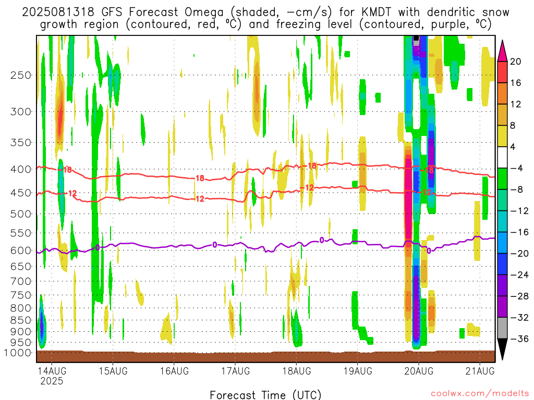Select the 14AUG date label on time axis
The width and height of the screenshot is (534, 400).
[52, 371]
